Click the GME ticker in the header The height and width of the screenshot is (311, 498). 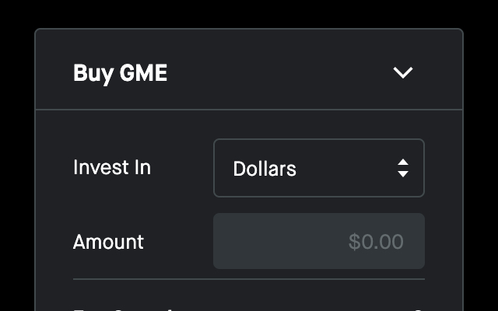click(x=143, y=72)
